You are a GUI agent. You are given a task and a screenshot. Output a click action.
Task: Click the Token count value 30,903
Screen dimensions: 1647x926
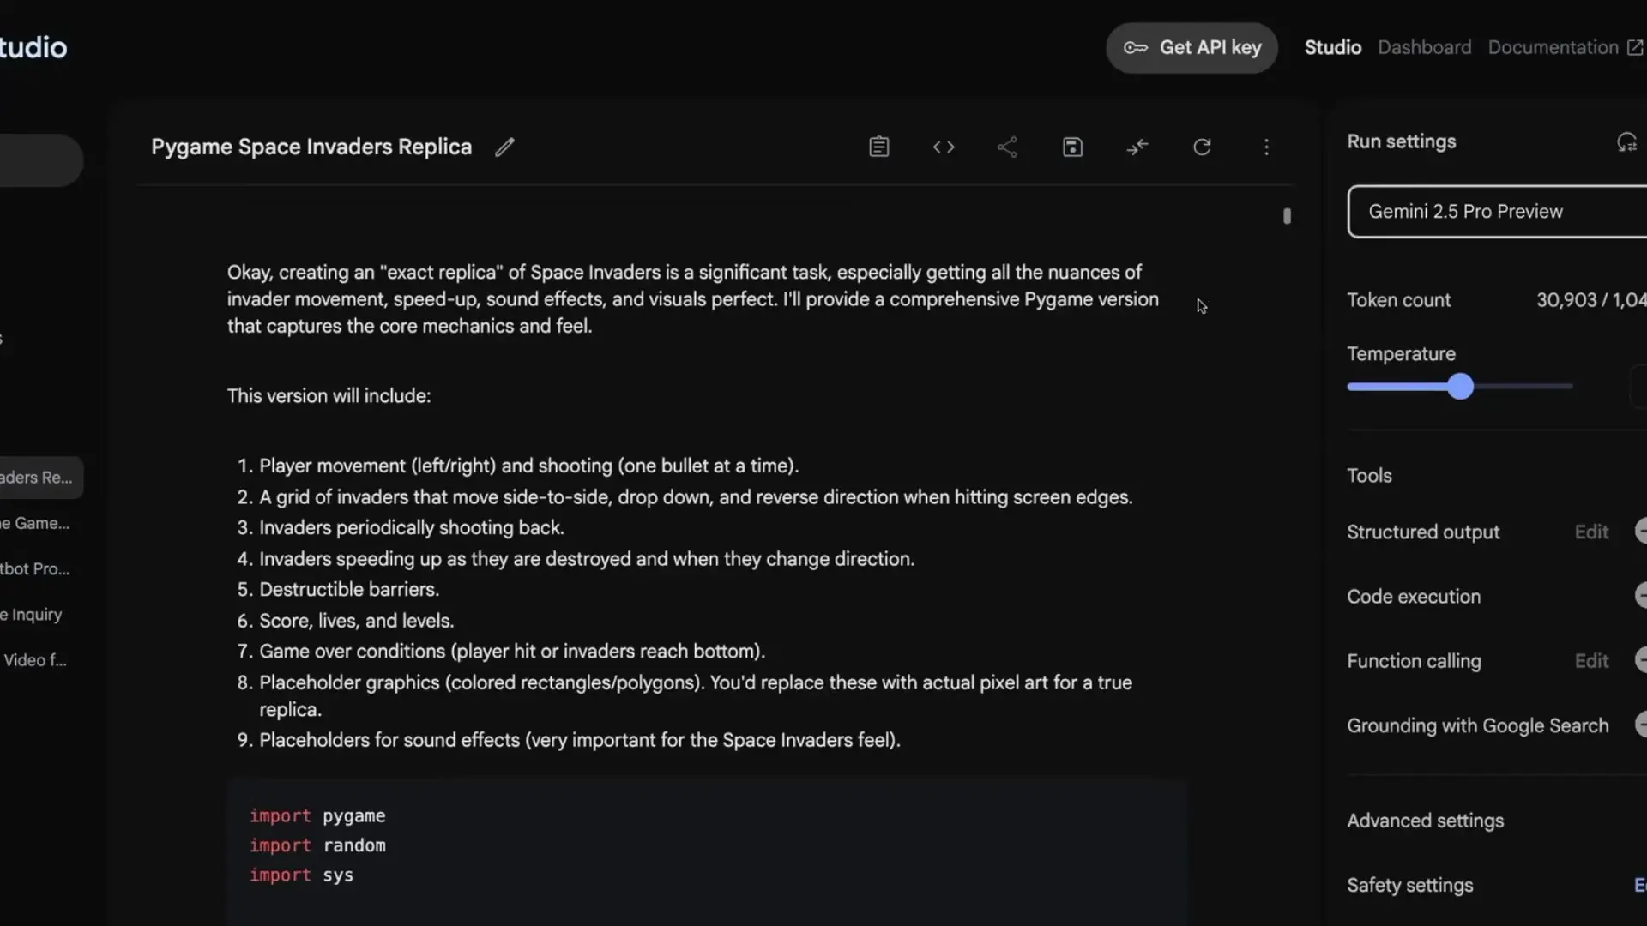pyautogui.click(x=1566, y=300)
